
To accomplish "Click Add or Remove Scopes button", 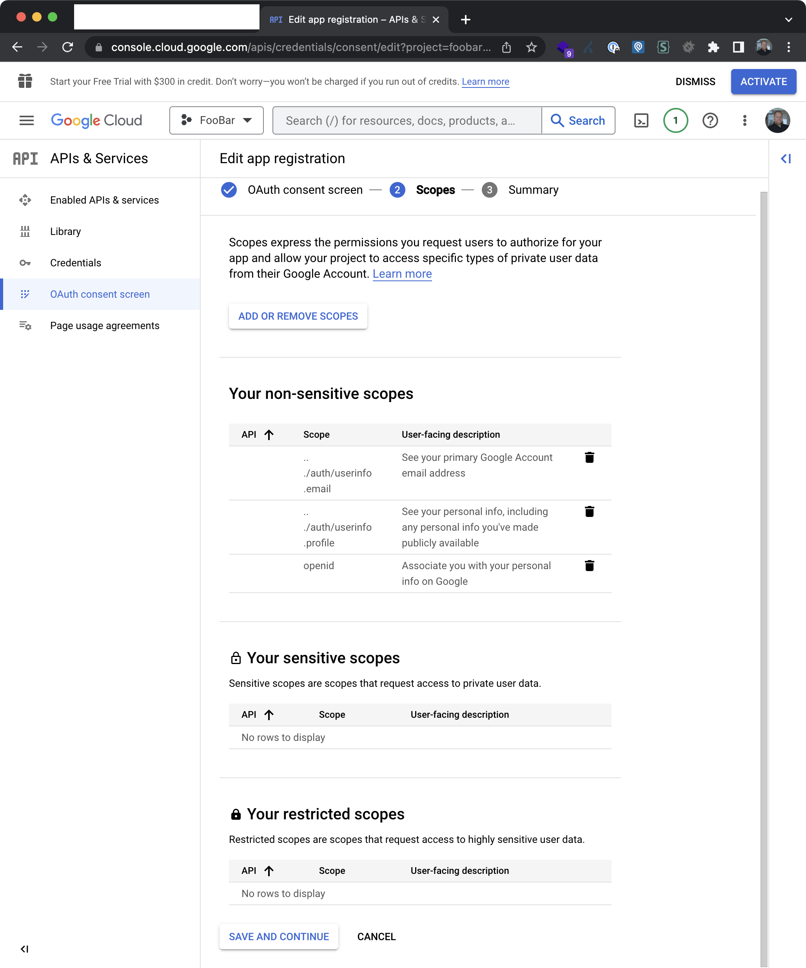I will (298, 316).
